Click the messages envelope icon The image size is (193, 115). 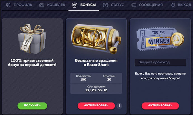pyautogui.click(x=133, y=5)
